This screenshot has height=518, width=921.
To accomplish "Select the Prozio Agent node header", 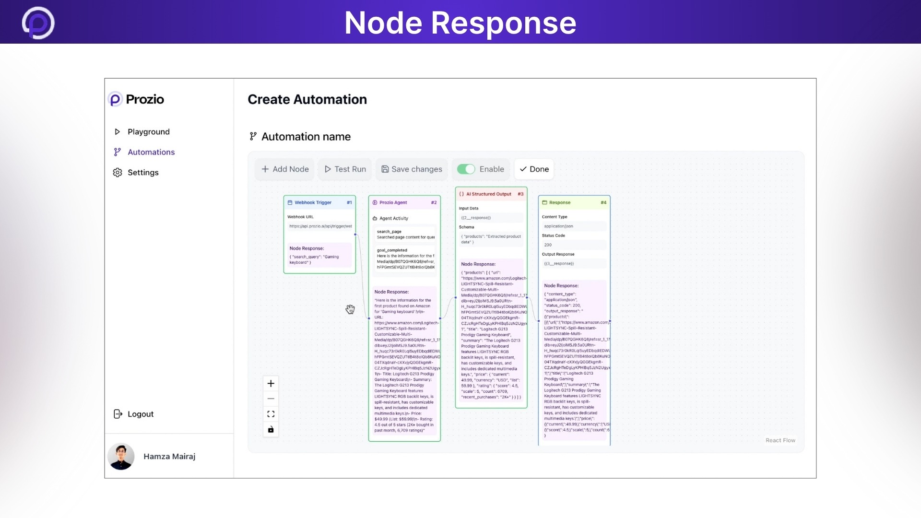I will pyautogui.click(x=404, y=202).
